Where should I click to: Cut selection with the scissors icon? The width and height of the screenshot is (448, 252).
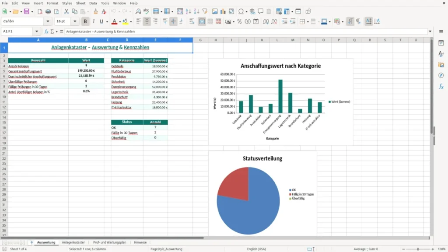(66, 11)
